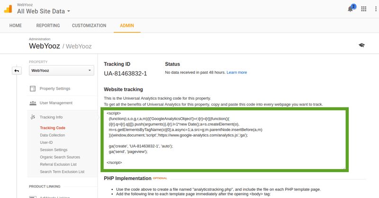Screen dimensions: 379x198
Task: Open the Google apps grid icon
Action: [363, 9]
